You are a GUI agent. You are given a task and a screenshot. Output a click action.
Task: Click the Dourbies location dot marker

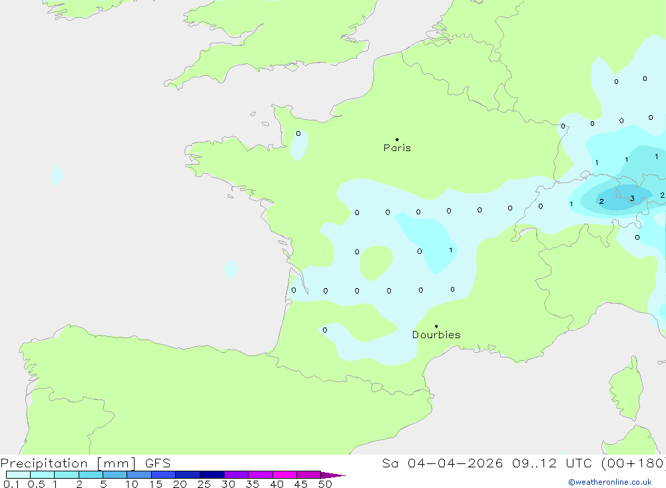(x=436, y=326)
